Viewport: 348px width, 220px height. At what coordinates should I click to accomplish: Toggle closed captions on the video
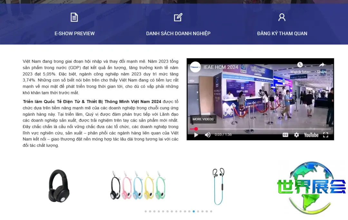(x=285, y=135)
